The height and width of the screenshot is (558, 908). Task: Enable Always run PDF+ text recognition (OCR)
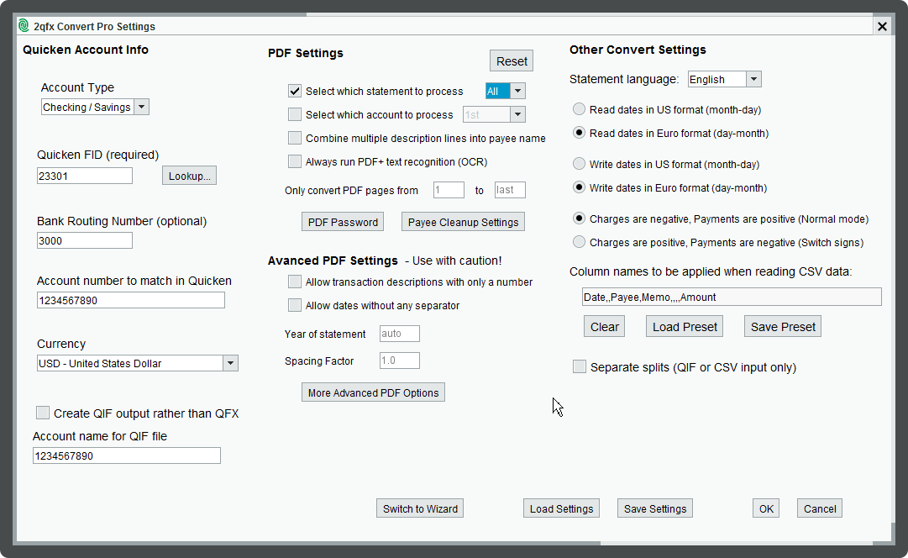(295, 161)
